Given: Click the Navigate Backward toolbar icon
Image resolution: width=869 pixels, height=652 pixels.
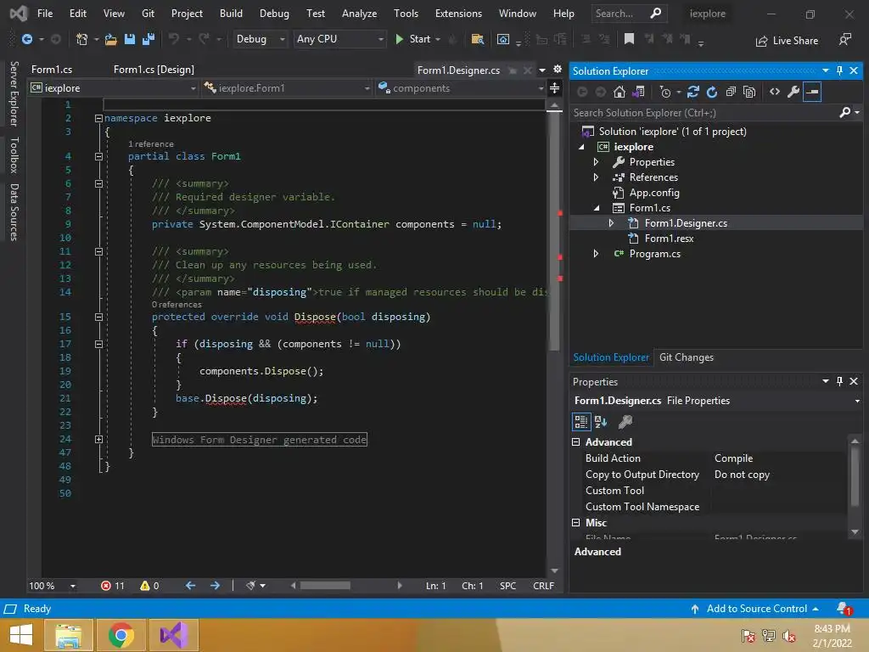Looking at the screenshot, I should [26, 39].
